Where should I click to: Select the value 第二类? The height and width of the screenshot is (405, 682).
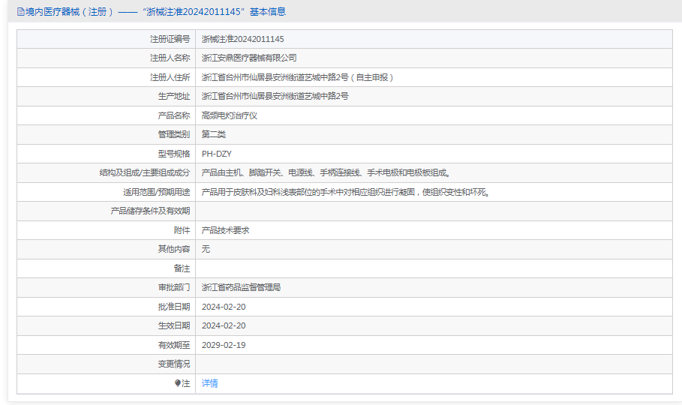(214, 134)
